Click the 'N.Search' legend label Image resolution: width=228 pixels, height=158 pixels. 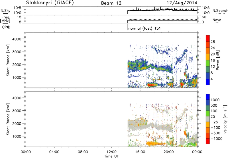[220, 11]
